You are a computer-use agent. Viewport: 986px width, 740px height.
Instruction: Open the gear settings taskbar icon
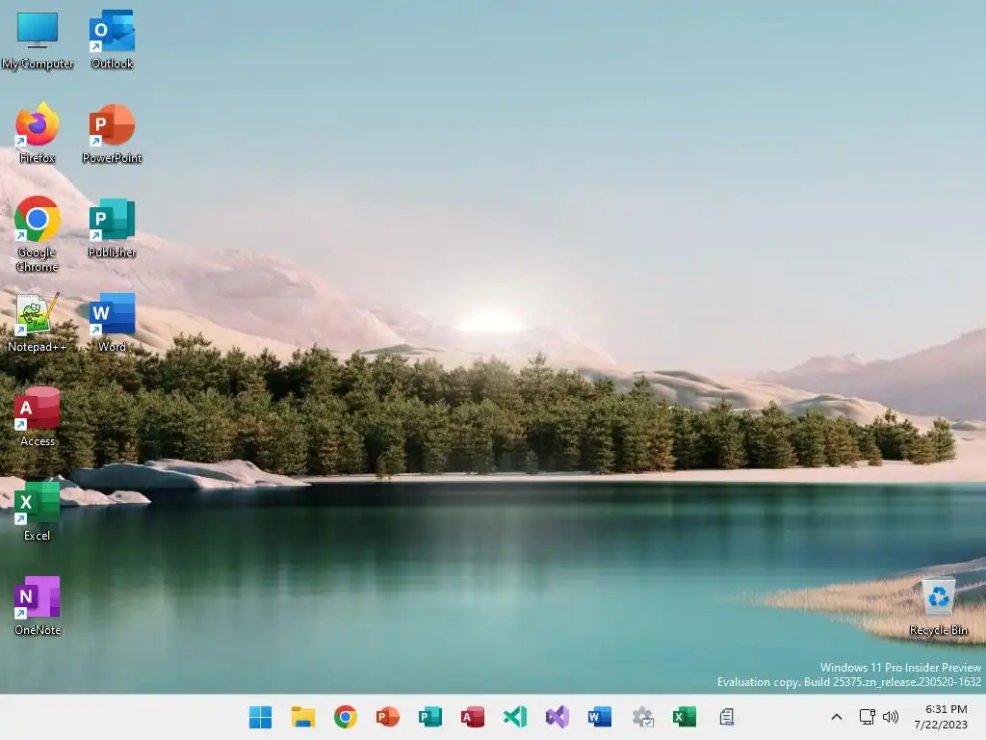point(642,717)
